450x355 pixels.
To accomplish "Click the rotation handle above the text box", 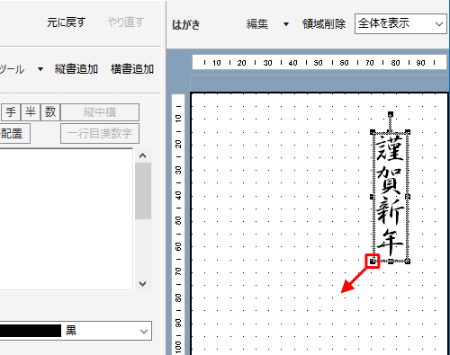I will click(391, 114).
